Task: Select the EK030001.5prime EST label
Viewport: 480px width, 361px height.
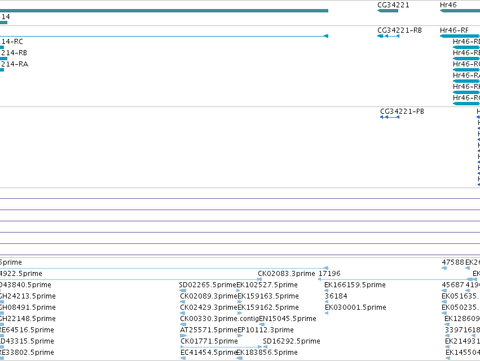Action: tap(355, 307)
